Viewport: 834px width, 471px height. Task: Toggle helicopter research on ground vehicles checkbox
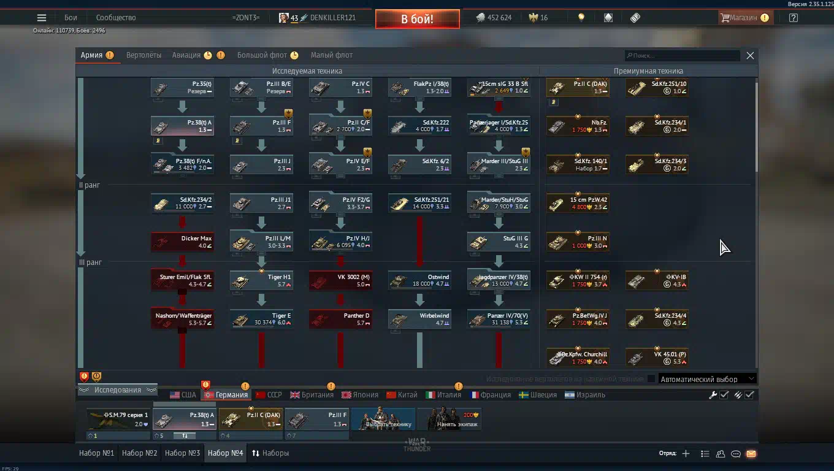click(x=651, y=379)
